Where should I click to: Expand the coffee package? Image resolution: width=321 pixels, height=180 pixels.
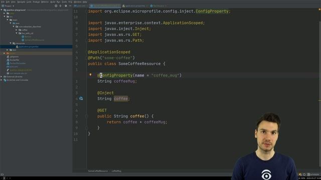[17, 30]
